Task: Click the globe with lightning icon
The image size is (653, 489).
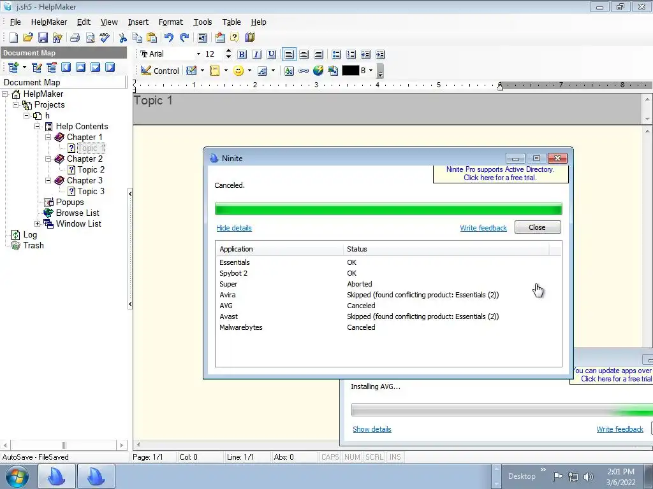Action: tap(318, 71)
